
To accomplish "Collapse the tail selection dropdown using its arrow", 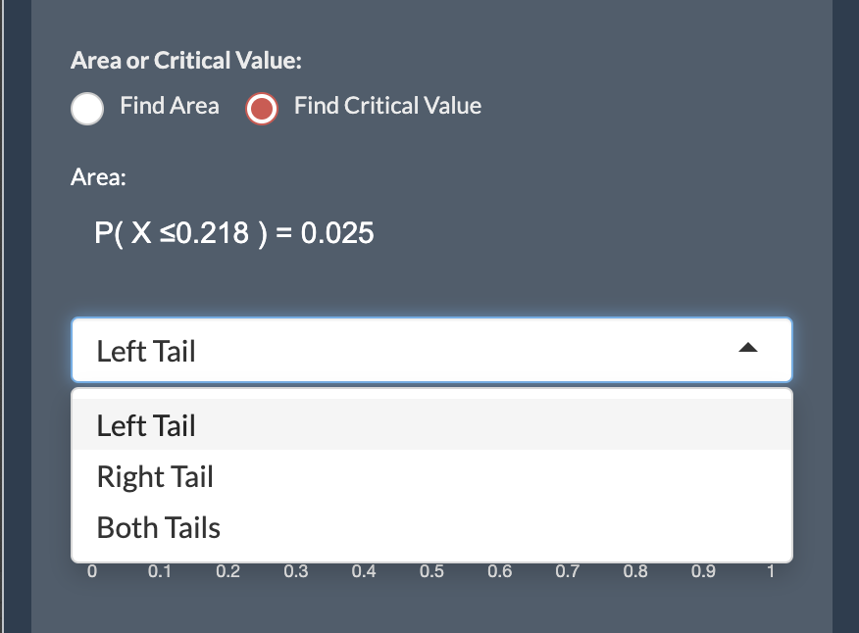I will (x=749, y=348).
